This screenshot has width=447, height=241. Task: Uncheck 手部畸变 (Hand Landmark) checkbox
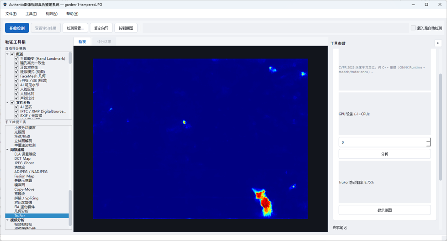click(16, 58)
